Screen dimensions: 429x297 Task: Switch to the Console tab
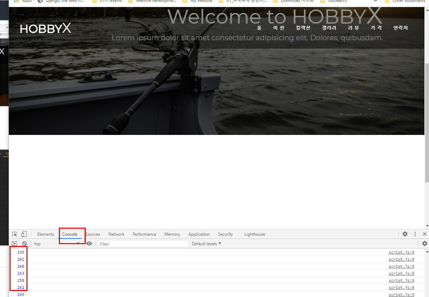[x=70, y=234]
